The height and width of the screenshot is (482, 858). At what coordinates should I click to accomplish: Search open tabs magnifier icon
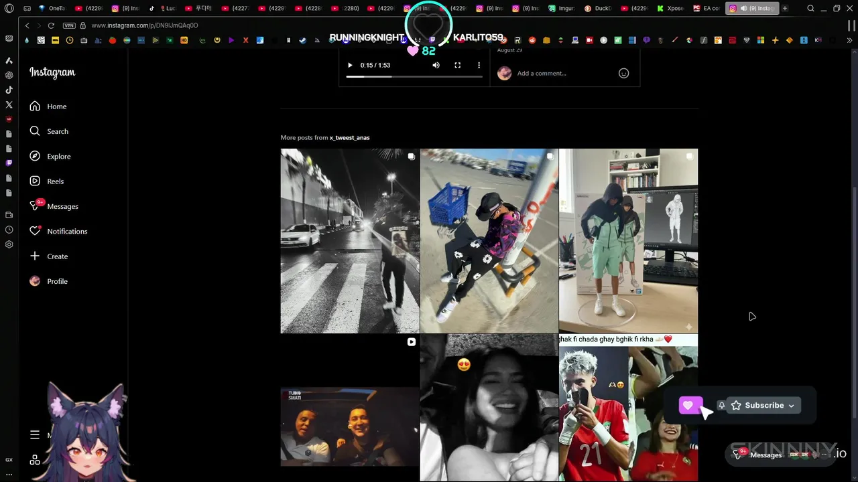(x=810, y=9)
